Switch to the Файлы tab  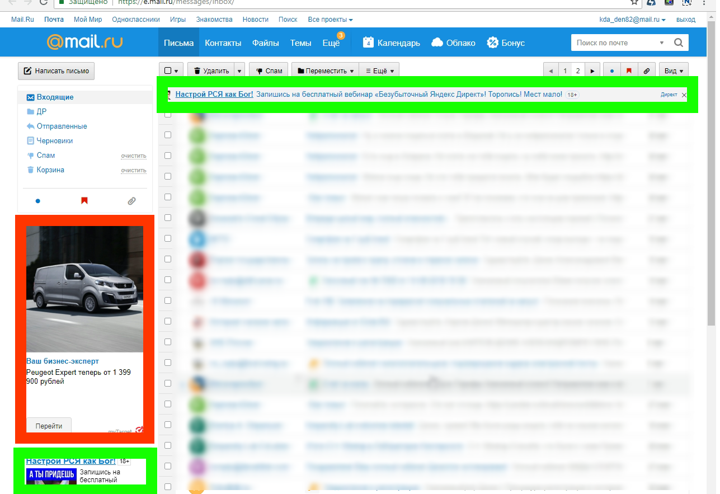tap(266, 43)
